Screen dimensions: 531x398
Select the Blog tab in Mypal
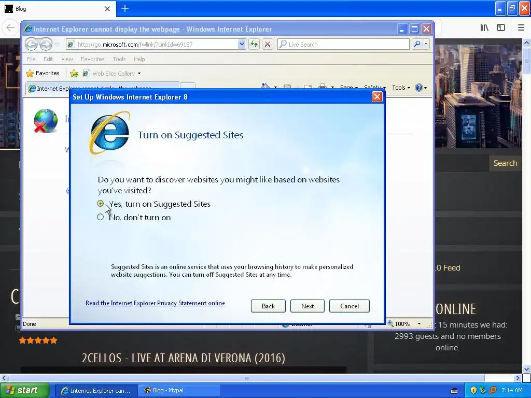pos(58,9)
